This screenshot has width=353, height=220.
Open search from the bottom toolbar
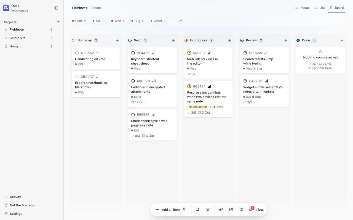pos(197,210)
